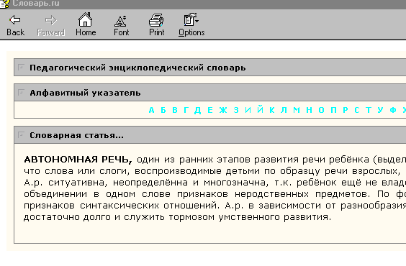Viewport: 406px width, 266px height.
Task: Go back with the Back arrow
Action: [x=15, y=20]
